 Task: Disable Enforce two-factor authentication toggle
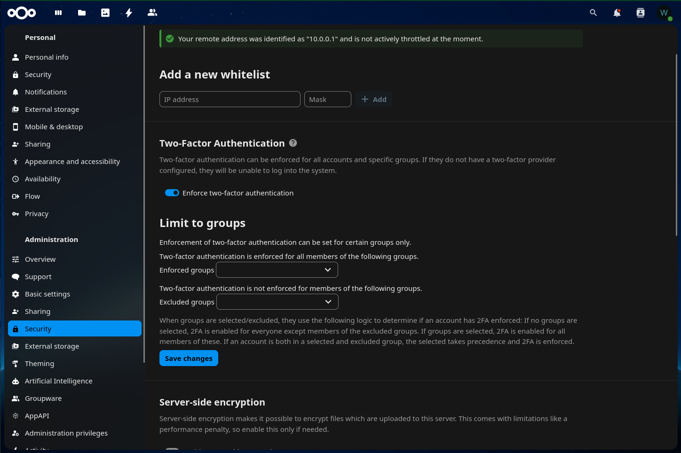172,193
